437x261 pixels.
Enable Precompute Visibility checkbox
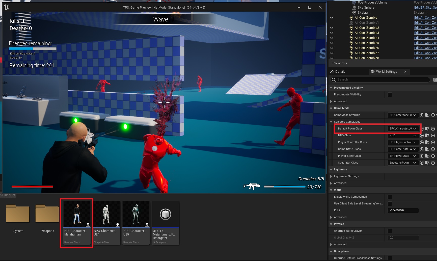tap(390, 95)
